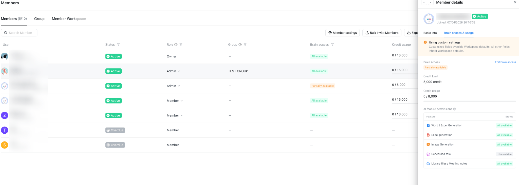Screen dimensions: 519x185
Task: Open the Basic info tab
Action: coord(430,33)
